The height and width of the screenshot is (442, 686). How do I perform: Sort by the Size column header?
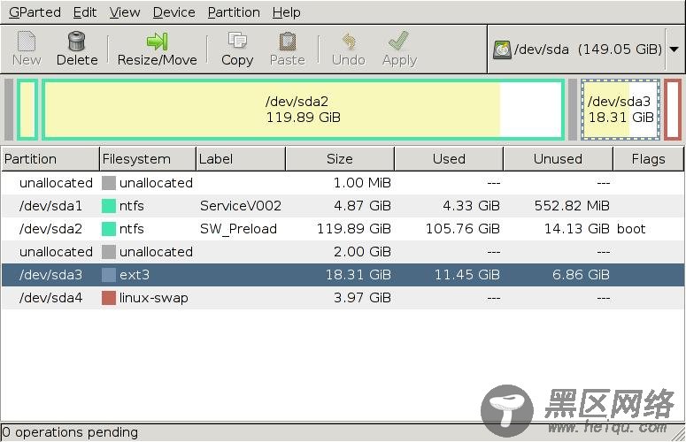pyautogui.click(x=340, y=159)
